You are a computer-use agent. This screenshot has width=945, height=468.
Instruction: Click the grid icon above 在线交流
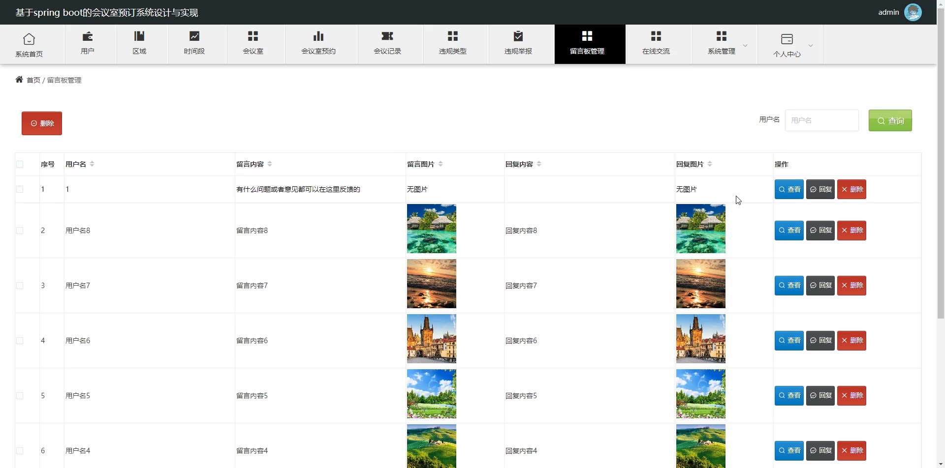[656, 36]
